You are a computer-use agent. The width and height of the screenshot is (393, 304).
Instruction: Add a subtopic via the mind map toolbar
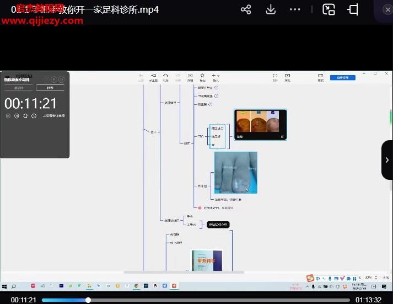[153, 77]
